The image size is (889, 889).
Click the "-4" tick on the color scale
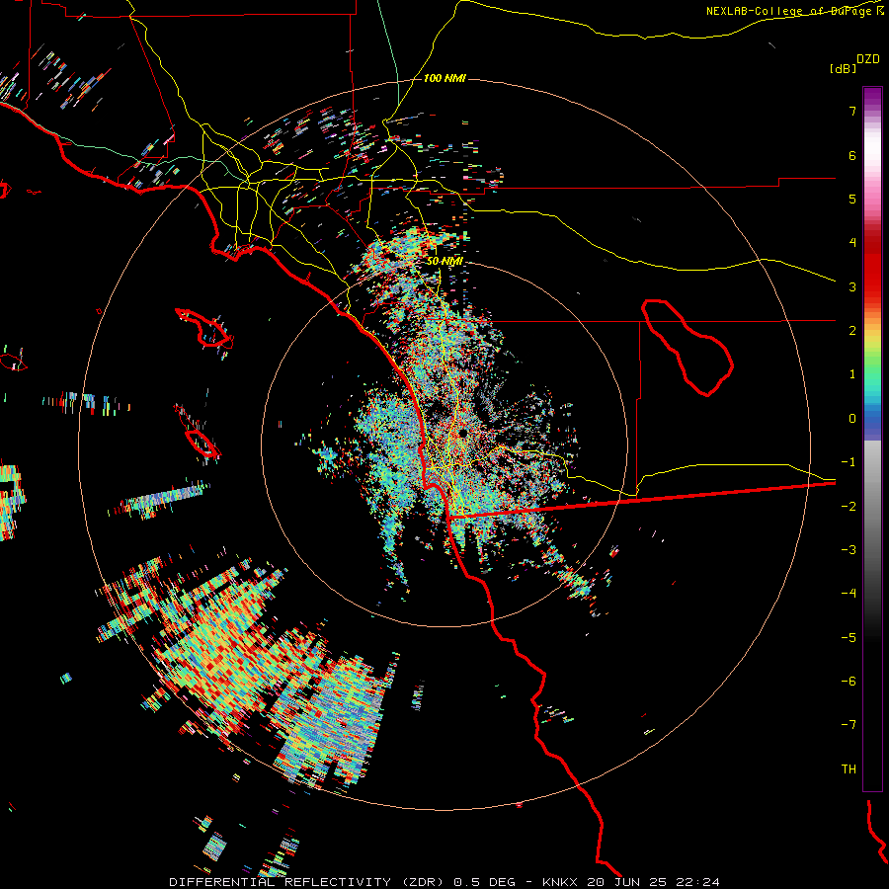[x=849, y=594]
